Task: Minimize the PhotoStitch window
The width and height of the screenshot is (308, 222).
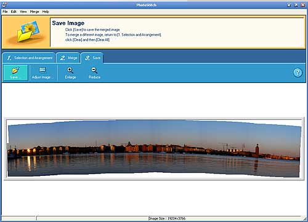Action: point(290,5)
